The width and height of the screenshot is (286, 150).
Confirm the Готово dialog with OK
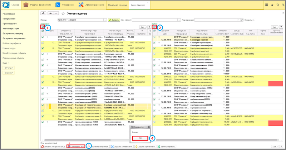140,138
